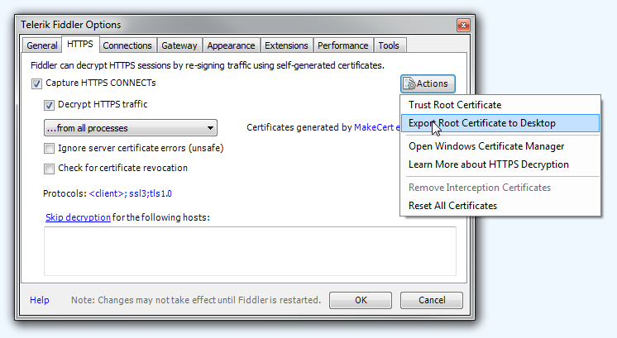Click inside the skip hosts text box
Viewport: 617px width, 338px height.
(x=250, y=251)
